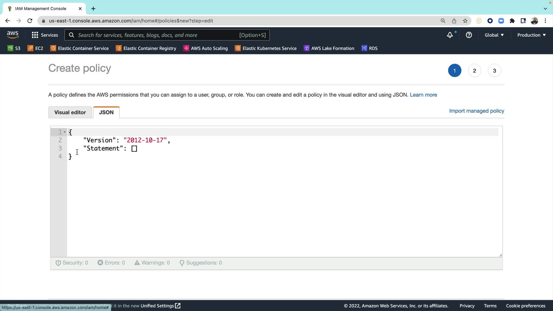The width and height of the screenshot is (553, 311).
Task: Switch to the Visual editor tab
Action: pyautogui.click(x=70, y=112)
